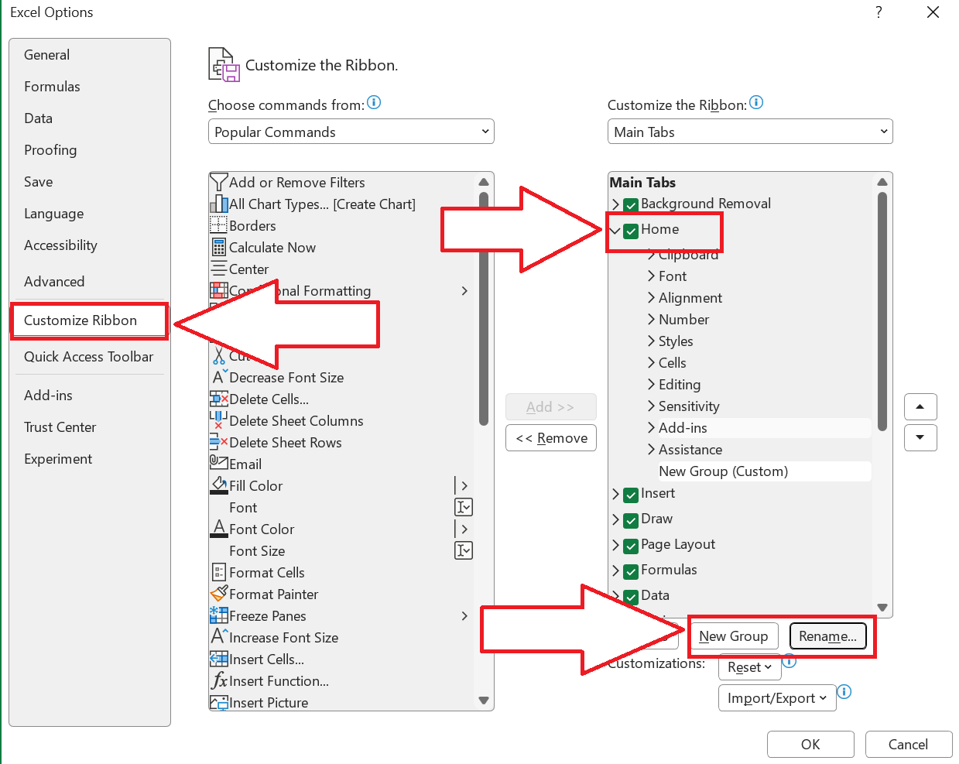Click the OK button
Viewport: 959px width, 764px height.
pos(810,745)
